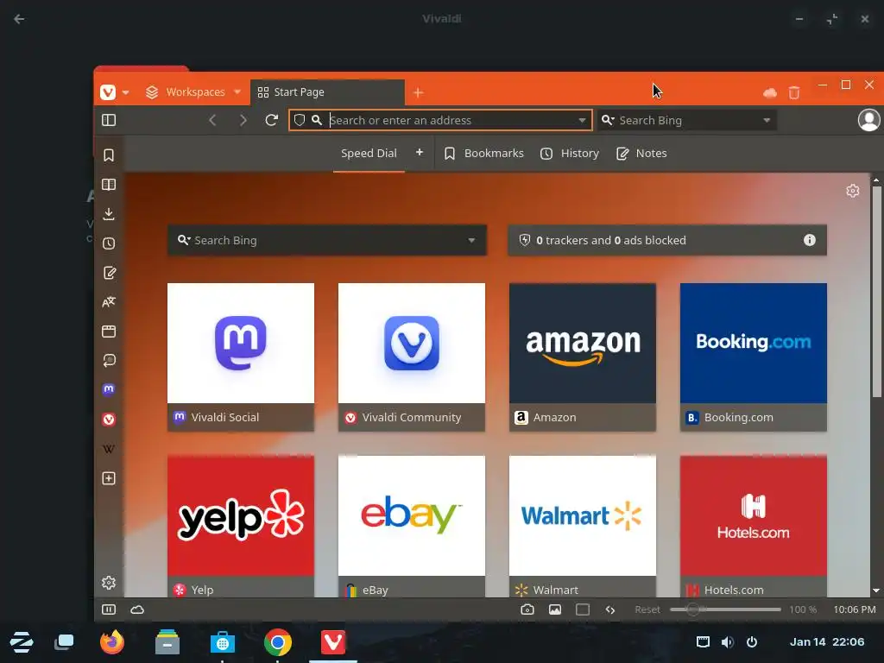
Task: Expand start page Search Bing dropdown
Action: (x=471, y=240)
